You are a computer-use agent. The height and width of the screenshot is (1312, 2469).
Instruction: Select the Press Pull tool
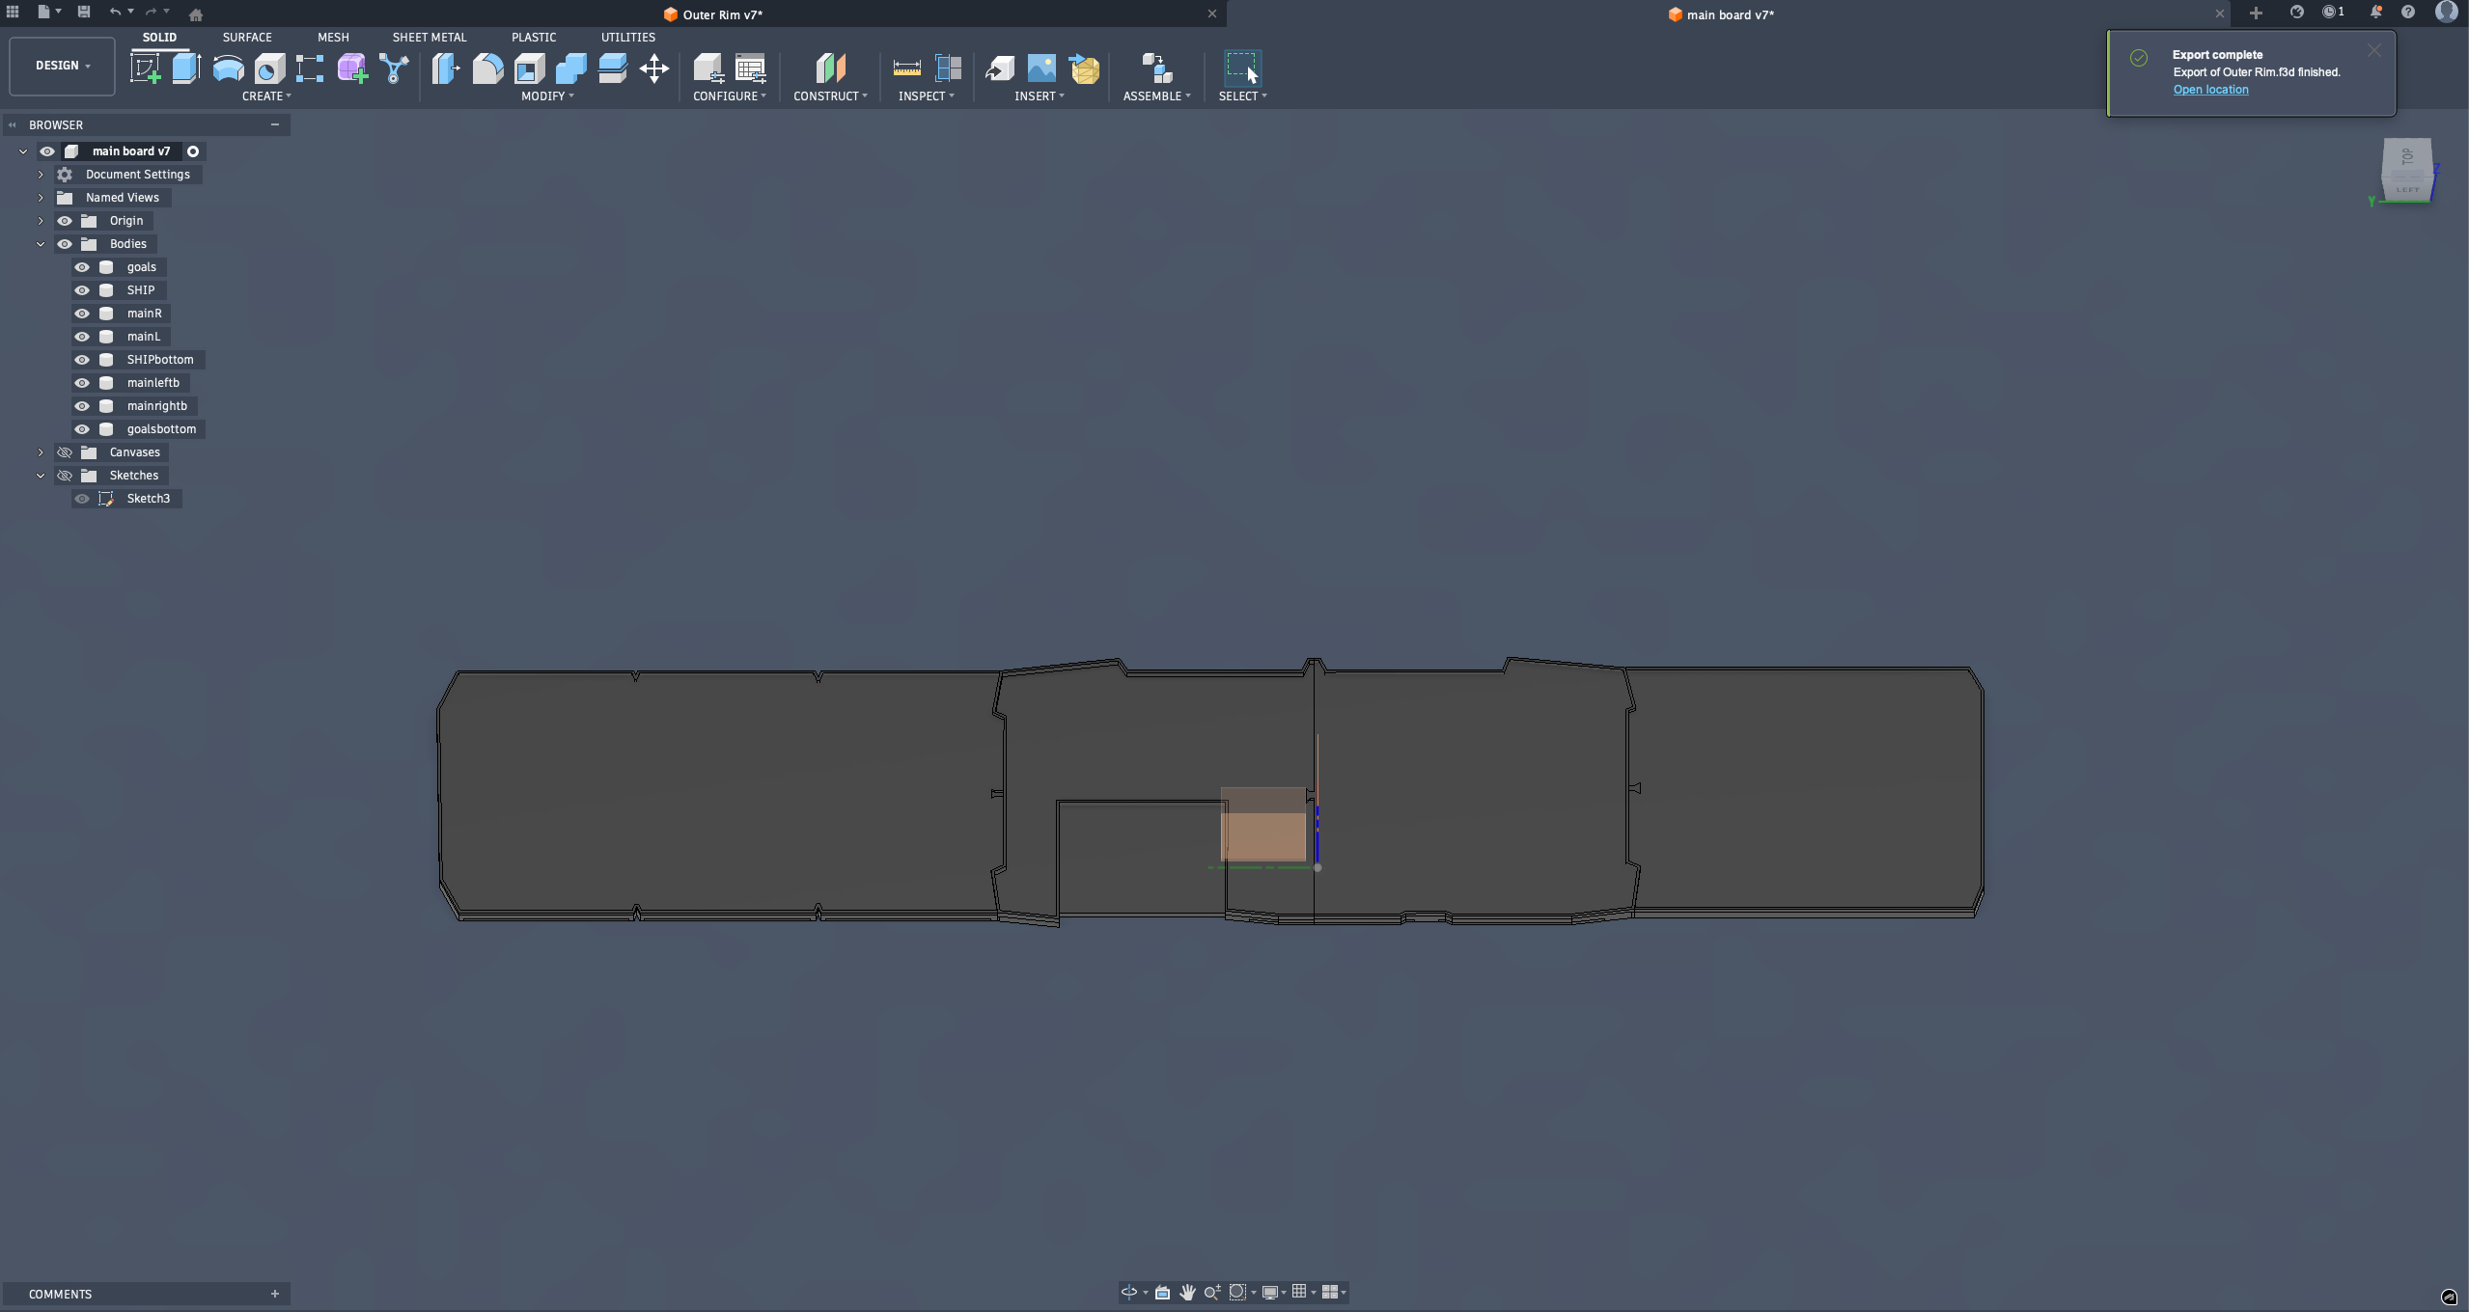[x=446, y=68]
